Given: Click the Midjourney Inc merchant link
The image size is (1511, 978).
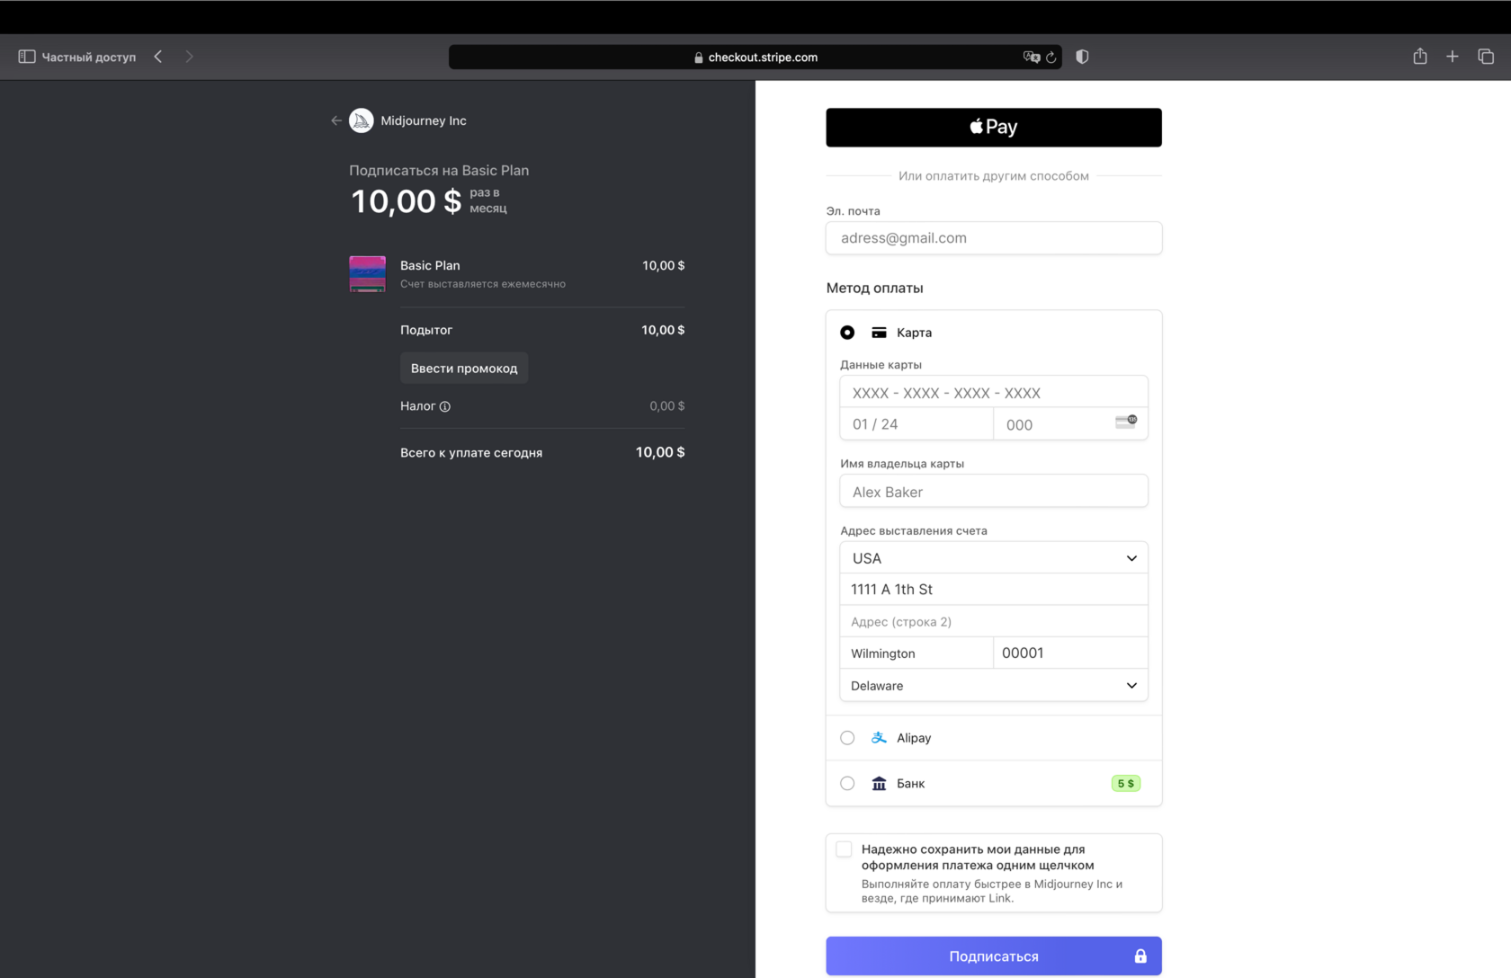Looking at the screenshot, I should (424, 120).
